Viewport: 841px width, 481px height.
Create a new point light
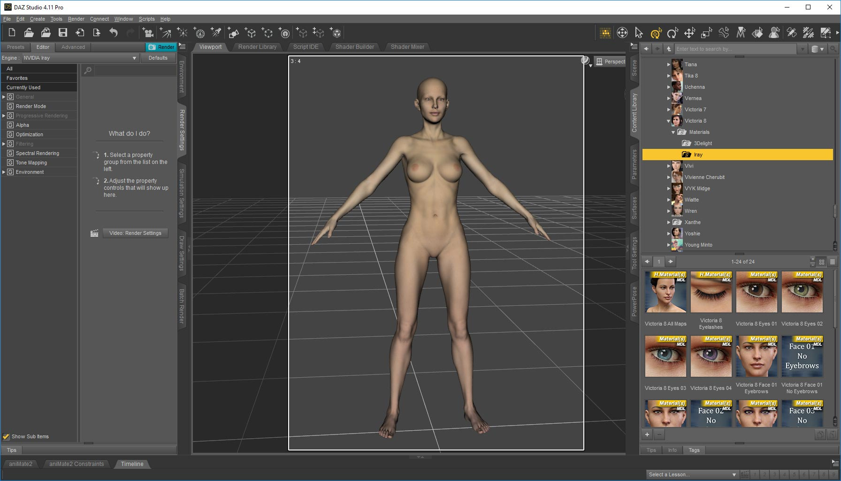(x=182, y=32)
